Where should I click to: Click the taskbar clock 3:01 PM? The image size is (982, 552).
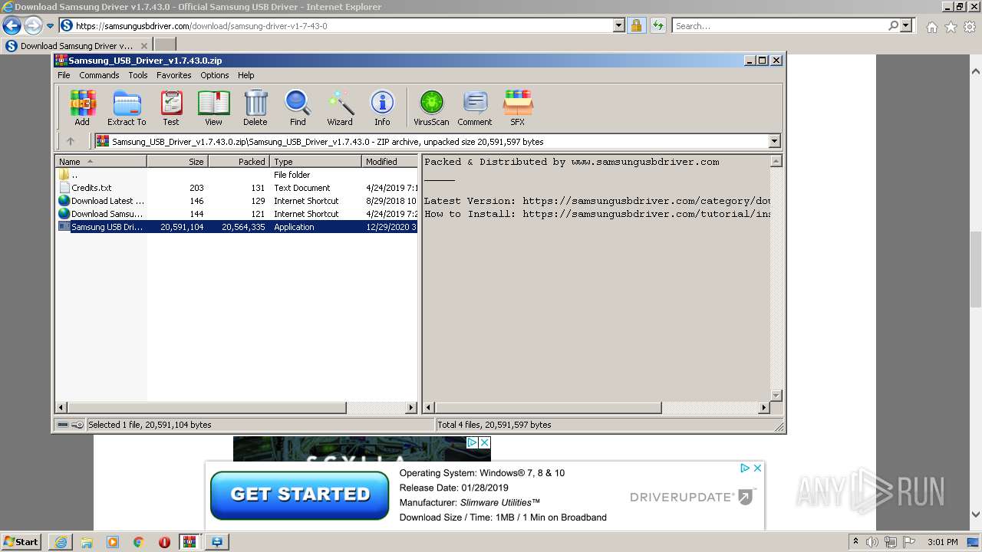[x=942, y=542]
